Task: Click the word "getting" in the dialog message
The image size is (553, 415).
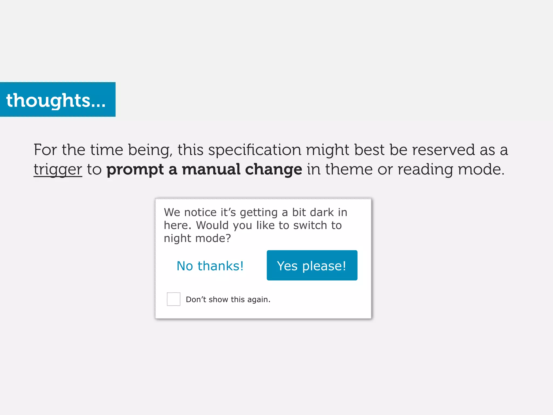Action: (259, 212)
